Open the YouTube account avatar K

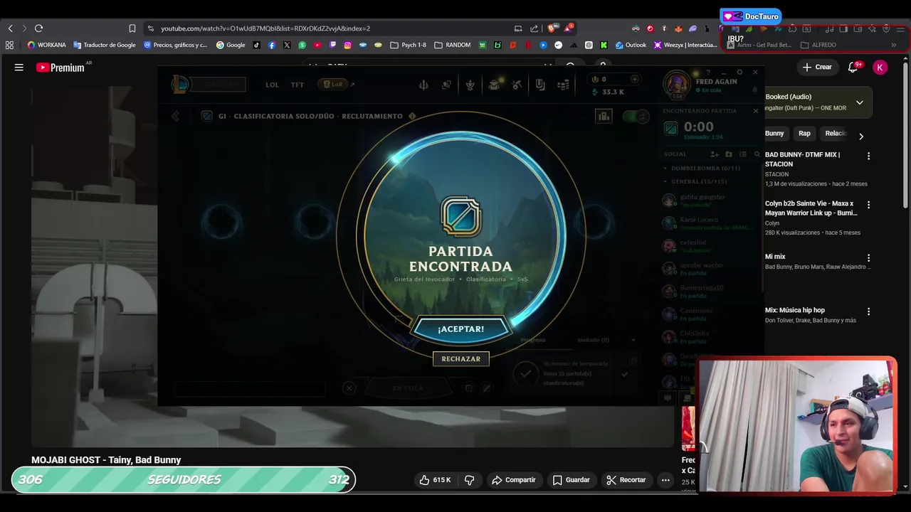[880, 67]
